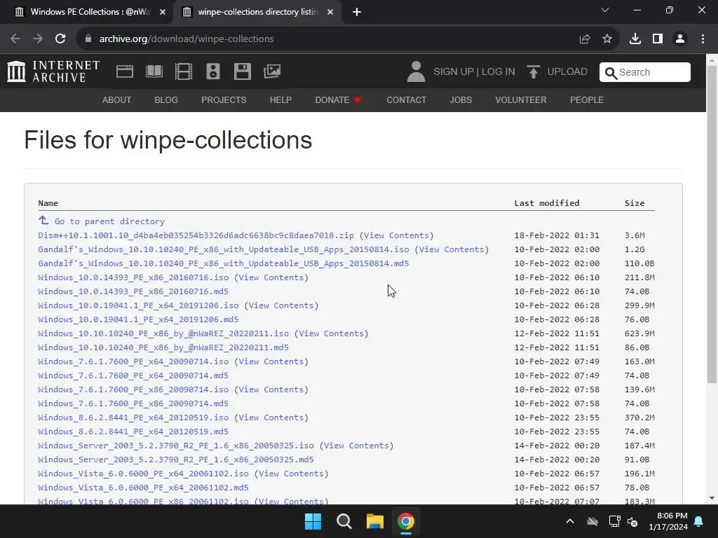Click the user avatar icon
This screenshot has height=538, width=718.
[416, 72]
